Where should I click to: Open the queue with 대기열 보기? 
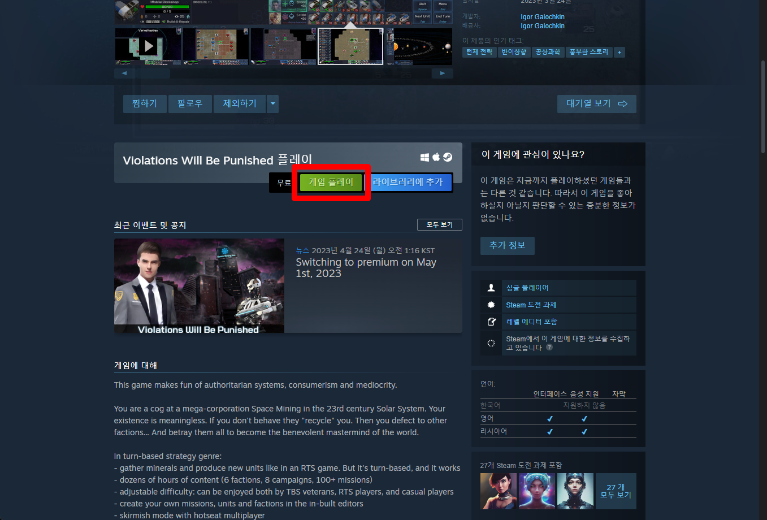597,103
